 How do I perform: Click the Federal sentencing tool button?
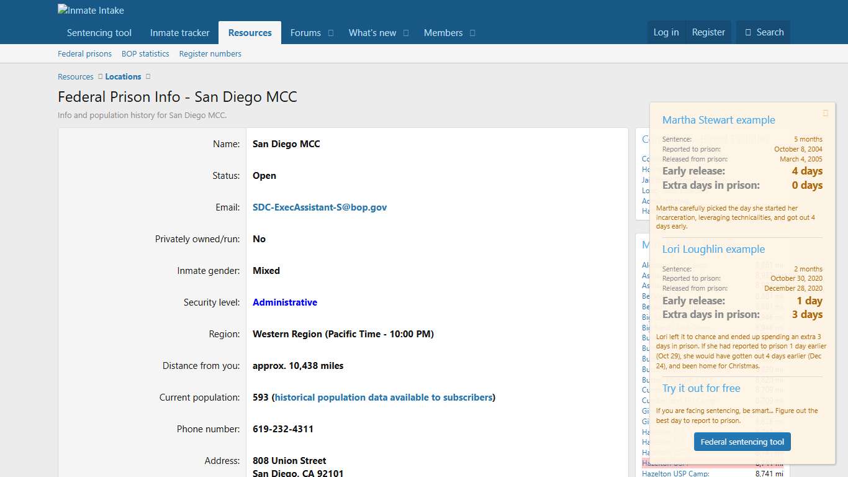tap(742, 442)
